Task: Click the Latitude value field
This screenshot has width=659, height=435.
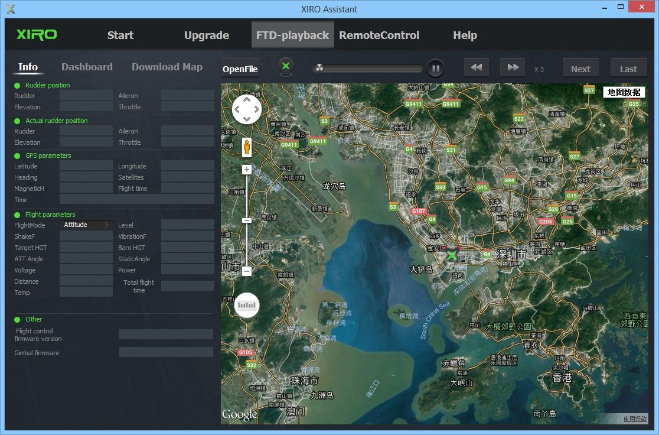Action: coord(86,165)
